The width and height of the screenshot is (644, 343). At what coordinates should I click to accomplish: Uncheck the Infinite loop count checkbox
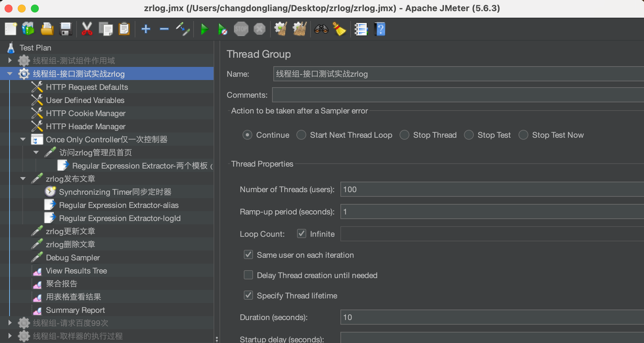click(x=302, y=233)
